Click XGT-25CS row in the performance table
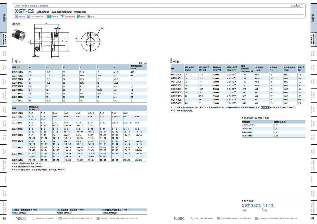This screenshot has height=224, width=317. pos(238,82)
